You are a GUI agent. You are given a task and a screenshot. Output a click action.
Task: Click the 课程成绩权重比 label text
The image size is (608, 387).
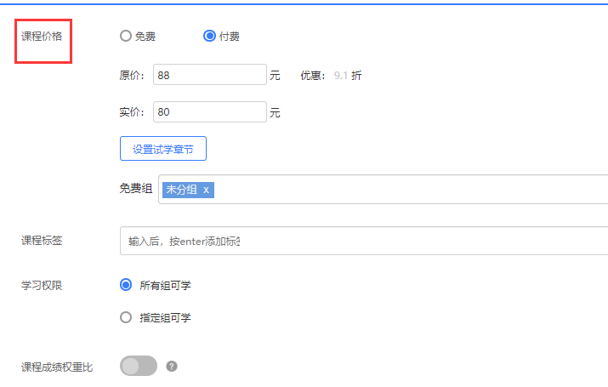(57, 367)
